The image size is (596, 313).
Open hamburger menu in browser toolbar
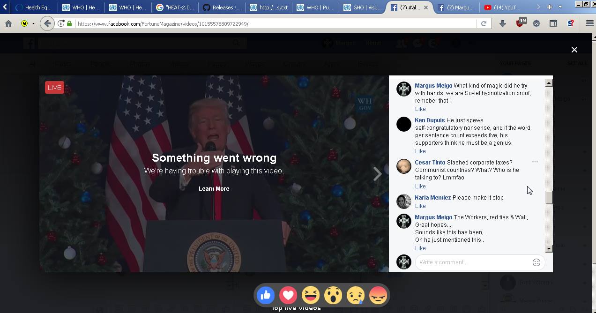(x=589, y=23)
